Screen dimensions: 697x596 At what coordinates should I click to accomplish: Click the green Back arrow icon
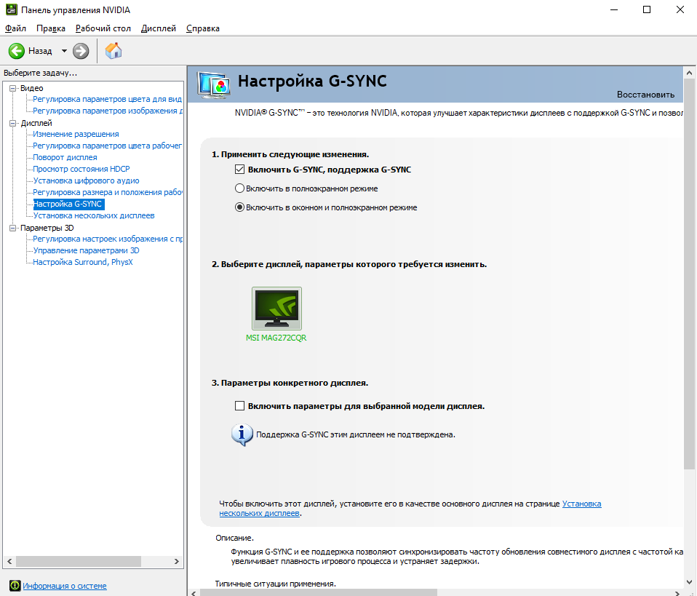[17, 51]
